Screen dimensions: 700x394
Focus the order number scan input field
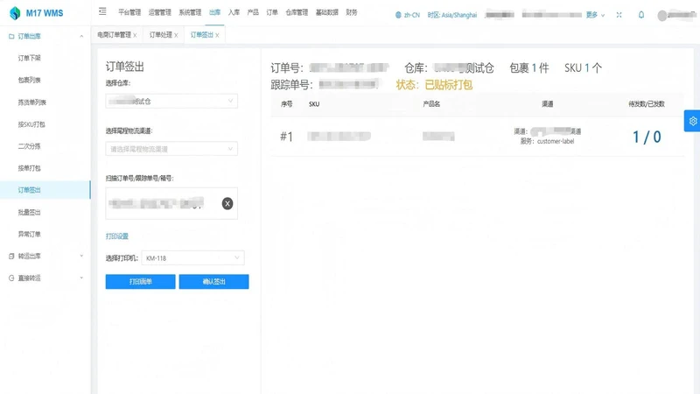(171, 204)
